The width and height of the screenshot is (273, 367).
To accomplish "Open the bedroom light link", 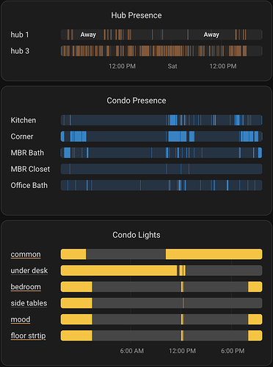I will (x=26, y=287).
